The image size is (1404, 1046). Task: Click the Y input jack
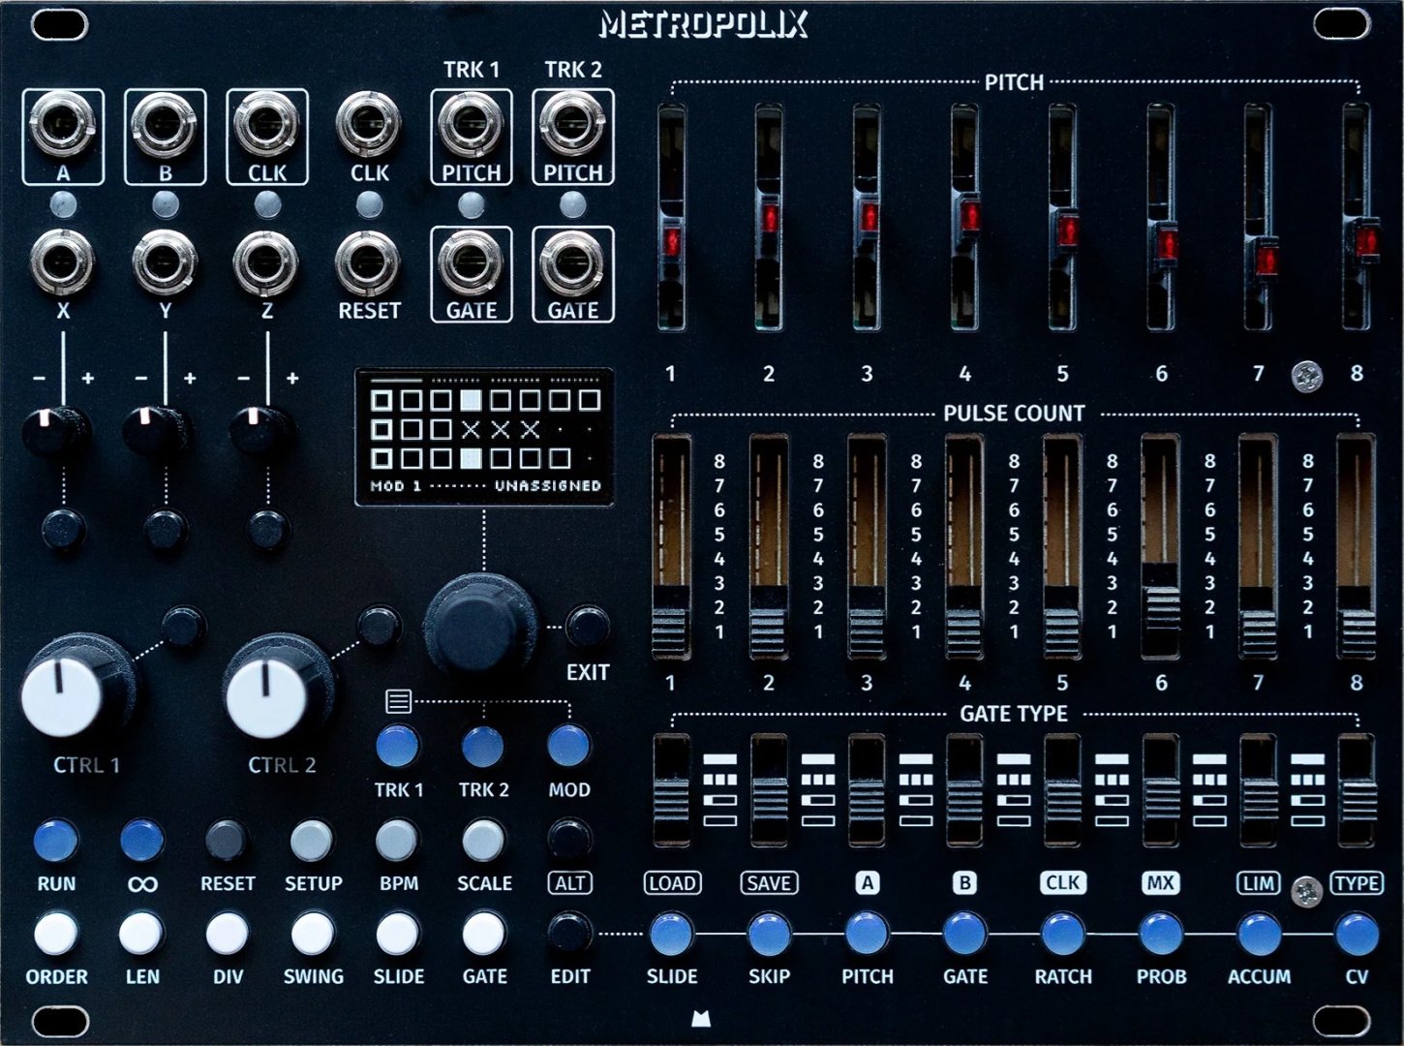165,262
